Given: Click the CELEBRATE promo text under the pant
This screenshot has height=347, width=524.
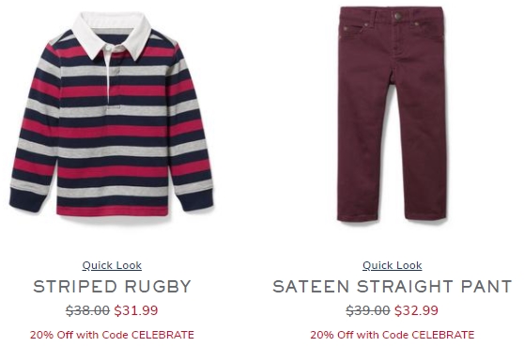Looking at the screenshot, I should click(392, 335).
